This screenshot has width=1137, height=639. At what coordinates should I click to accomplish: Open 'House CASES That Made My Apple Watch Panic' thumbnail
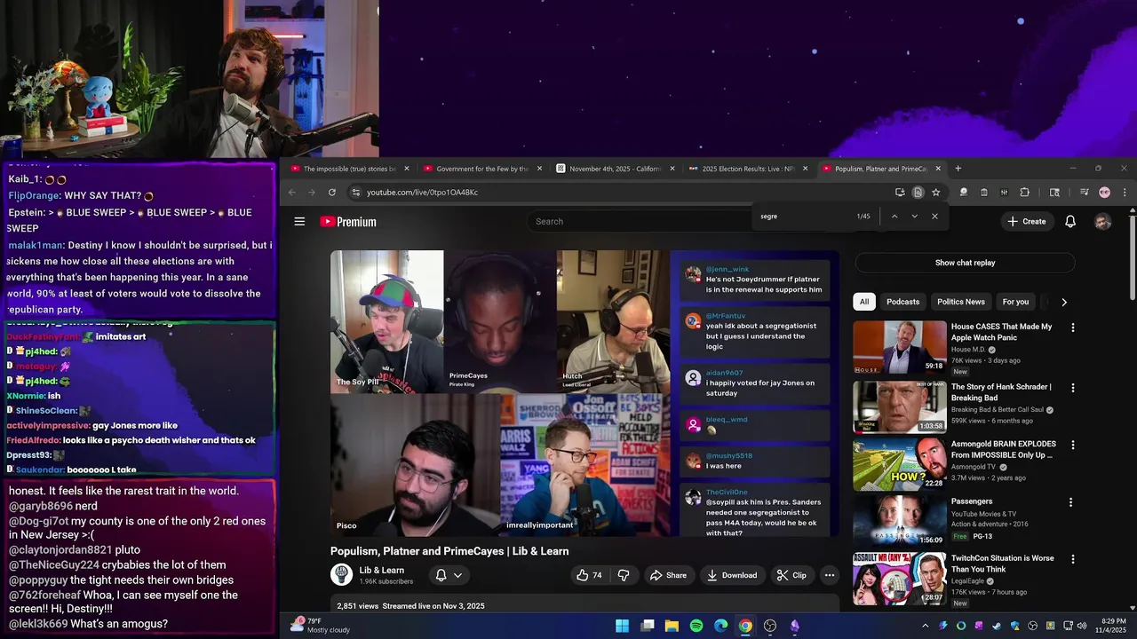click(x=900, y=347)
